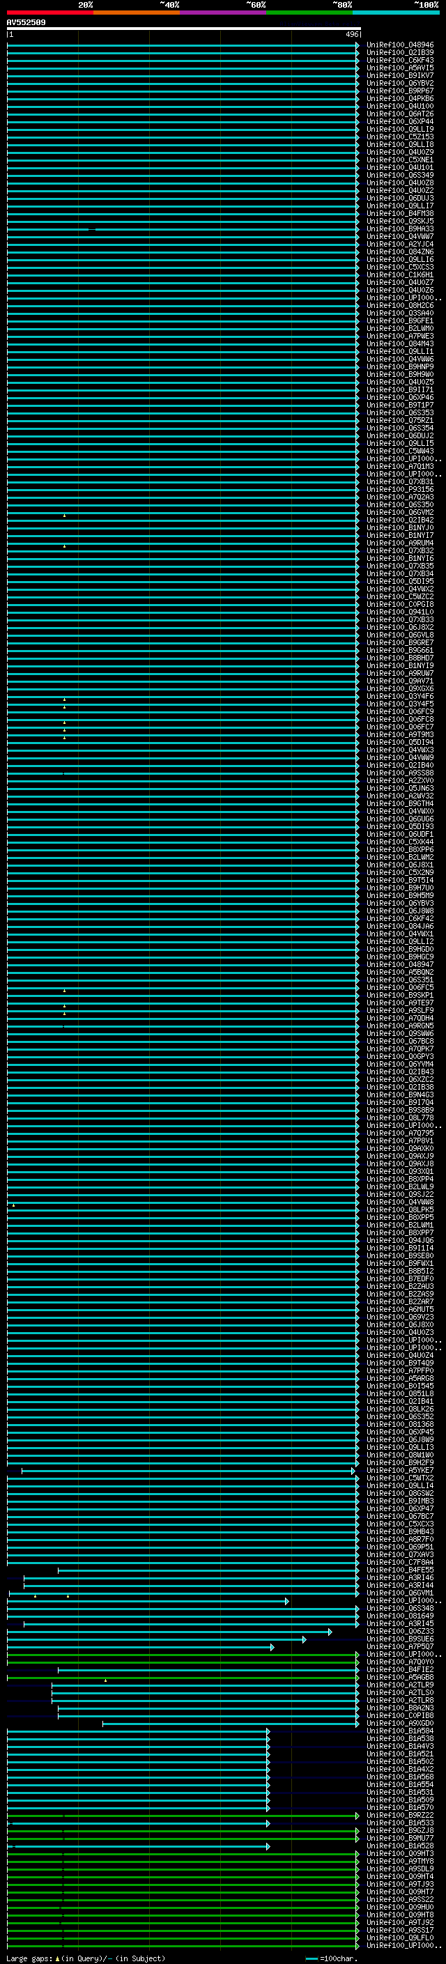The width and height of the screenshot is (446, 1964).
Task: Select hit label UniRef100_B4FM38
Action: 400,213
